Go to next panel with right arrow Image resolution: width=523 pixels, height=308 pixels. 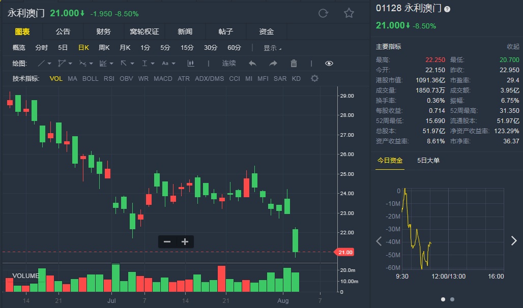(x=513, y=241)
